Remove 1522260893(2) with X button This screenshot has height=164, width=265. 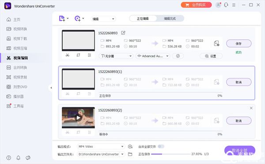click(251, 108)
